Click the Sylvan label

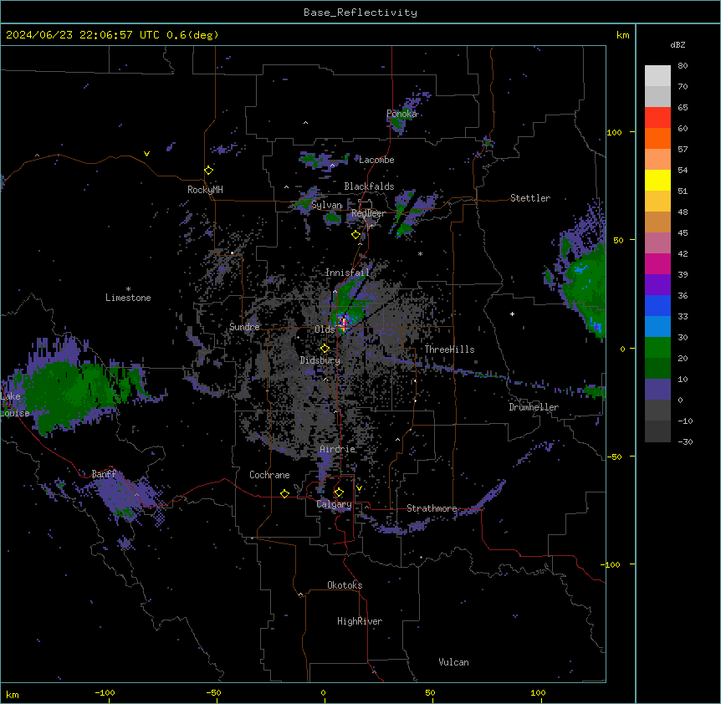(326, 205)
